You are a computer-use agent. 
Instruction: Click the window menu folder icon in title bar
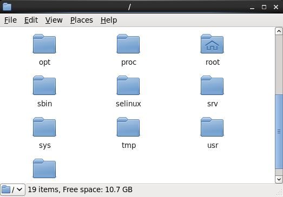click(x=7, y=7)
